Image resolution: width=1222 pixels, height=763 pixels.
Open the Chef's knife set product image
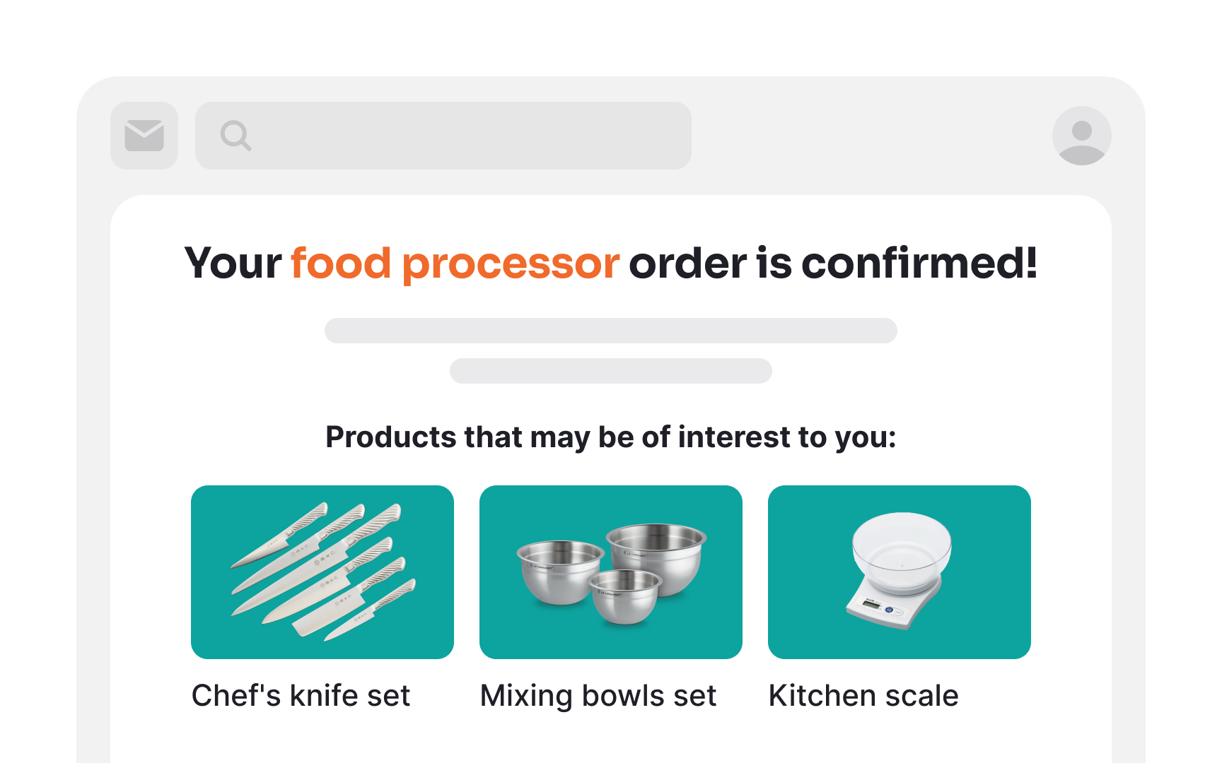click(322, 572)
